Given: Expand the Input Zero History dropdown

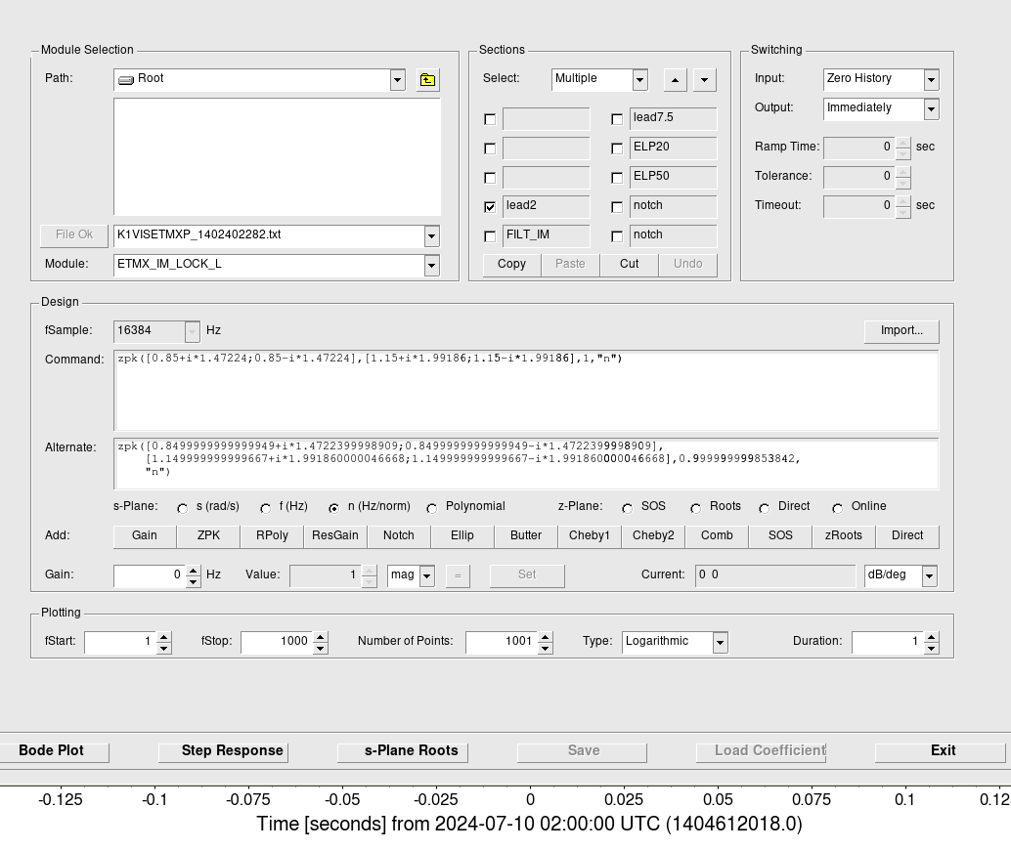Looking at the screenshot, I should tap(931, 79).
